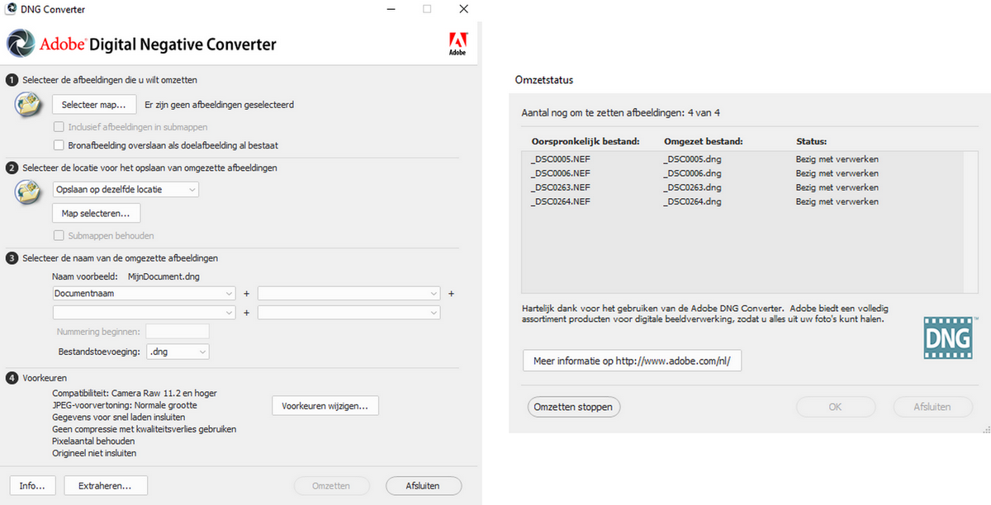Open the .dng Bestandstoevoeging dropdown

178,352
